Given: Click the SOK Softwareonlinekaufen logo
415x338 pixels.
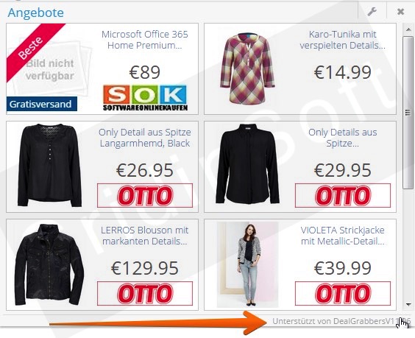Looking at the screenshot, I should tap(145, 98).
